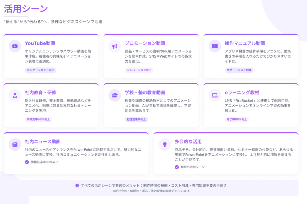
Task: Select the eラーニング教材 card title
Action: 242,92
